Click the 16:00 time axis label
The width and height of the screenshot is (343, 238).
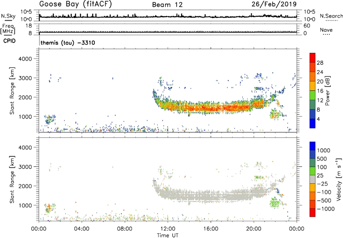pyautogui.click(x=211, y=229)
